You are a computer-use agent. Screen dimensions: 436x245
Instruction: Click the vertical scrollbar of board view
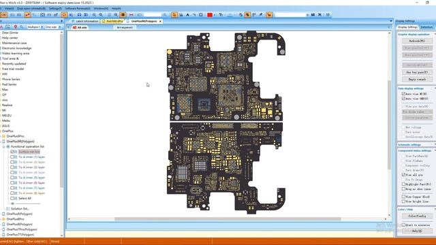pos(389,125)
